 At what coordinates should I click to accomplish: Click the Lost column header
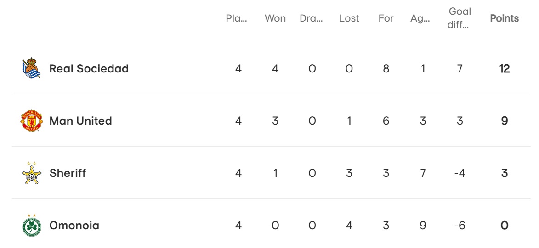click(x=349, y=18)
